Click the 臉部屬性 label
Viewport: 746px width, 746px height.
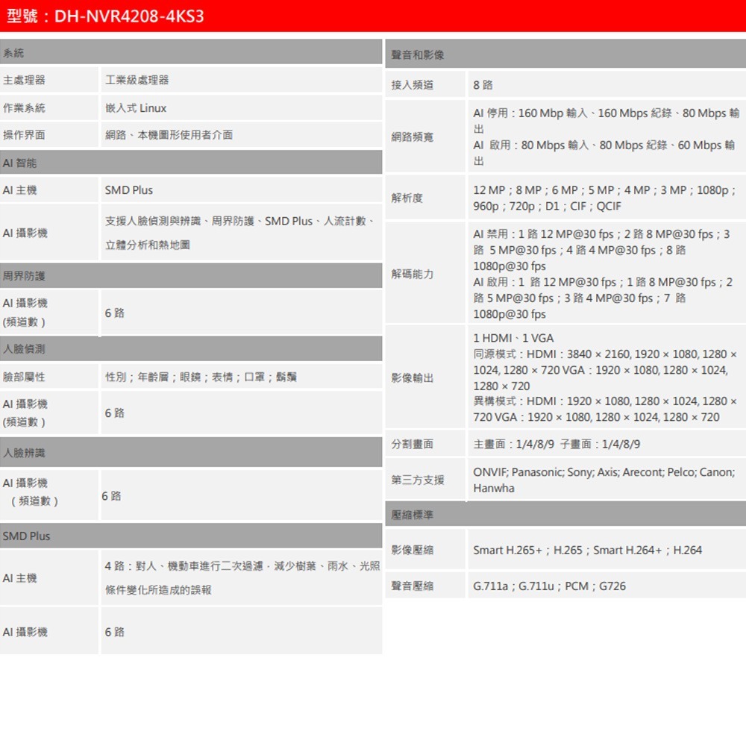[25, 377]
